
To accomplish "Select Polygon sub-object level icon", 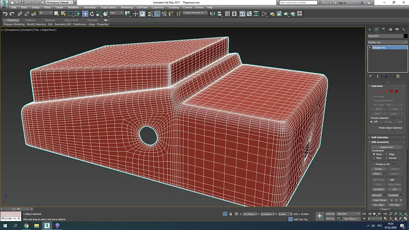I will 391,91.
